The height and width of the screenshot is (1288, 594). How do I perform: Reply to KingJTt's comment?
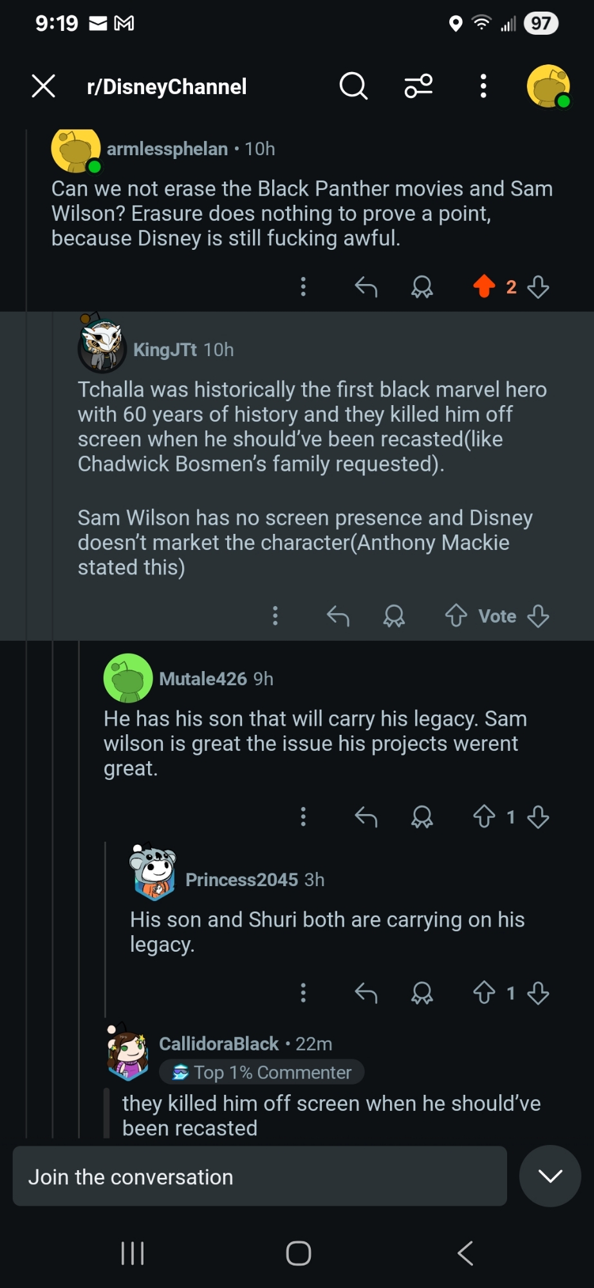(x=338, y=616)
